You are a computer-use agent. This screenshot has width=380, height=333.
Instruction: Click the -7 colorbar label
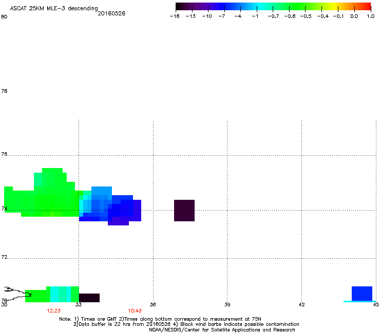tap(222, 16)
